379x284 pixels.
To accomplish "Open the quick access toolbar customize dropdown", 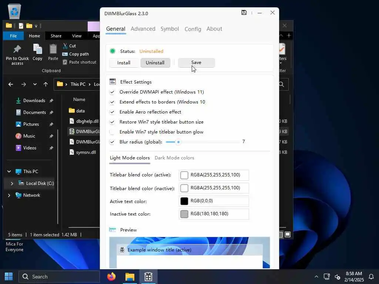I will click(36, 26).
